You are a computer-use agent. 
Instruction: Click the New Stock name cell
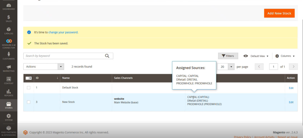(68, 102)
